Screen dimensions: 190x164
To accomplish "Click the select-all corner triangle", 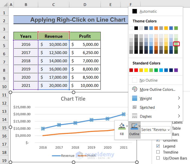I will (5, 5).
